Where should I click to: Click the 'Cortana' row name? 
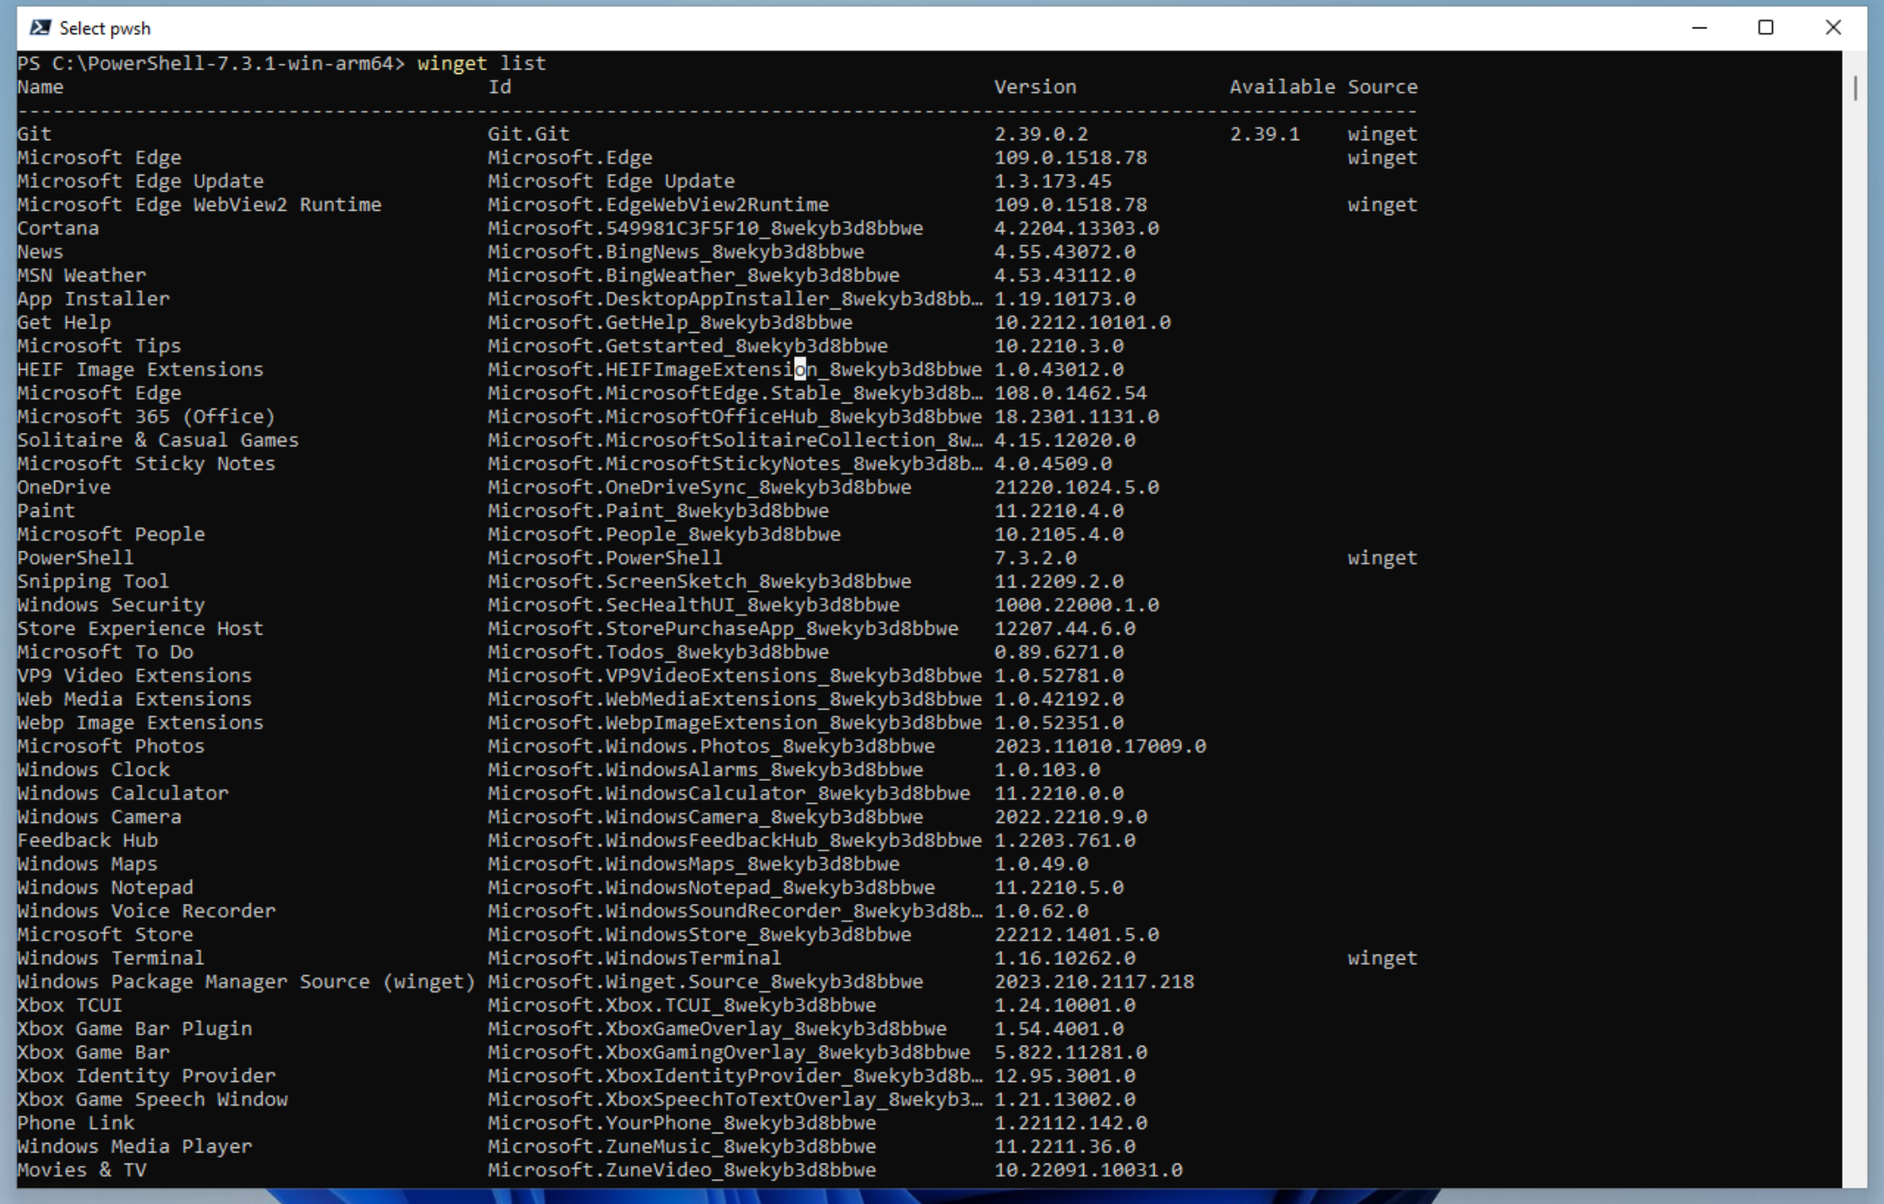[58, 228]
